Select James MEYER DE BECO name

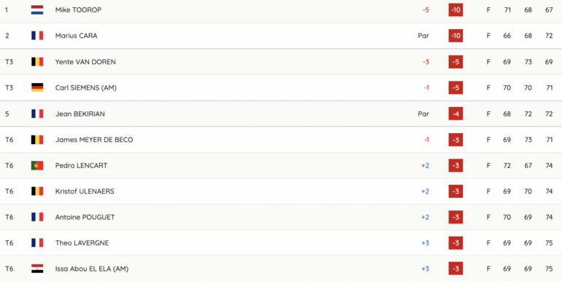(94, 140)
